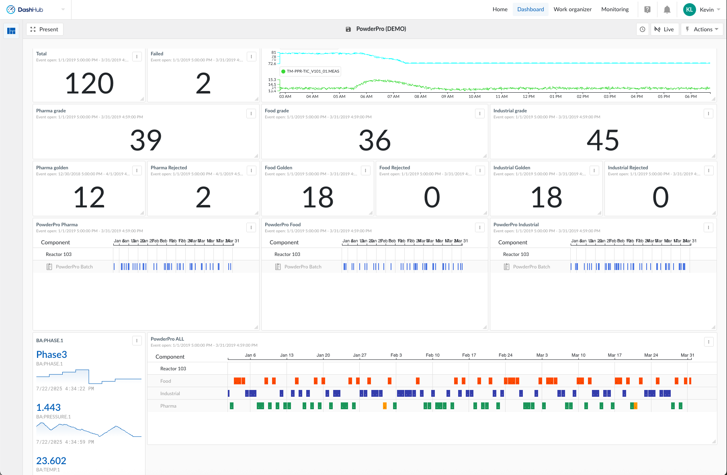Open the help icon in the top bar
Screen dimensions: 727x475
[x=647, y=10]
